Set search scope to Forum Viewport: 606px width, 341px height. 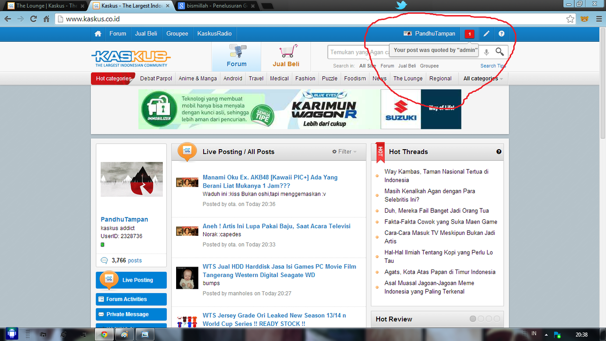tap(387, 66)
